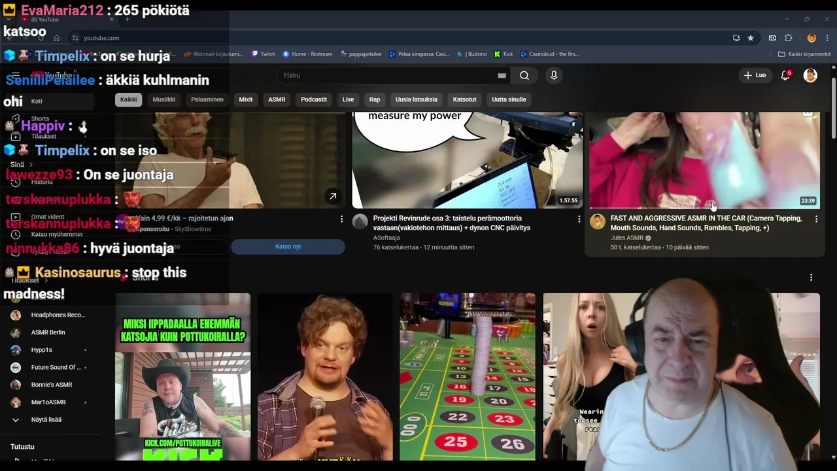
Task: Select the ASMR filter chip
Action: (277, 99)
